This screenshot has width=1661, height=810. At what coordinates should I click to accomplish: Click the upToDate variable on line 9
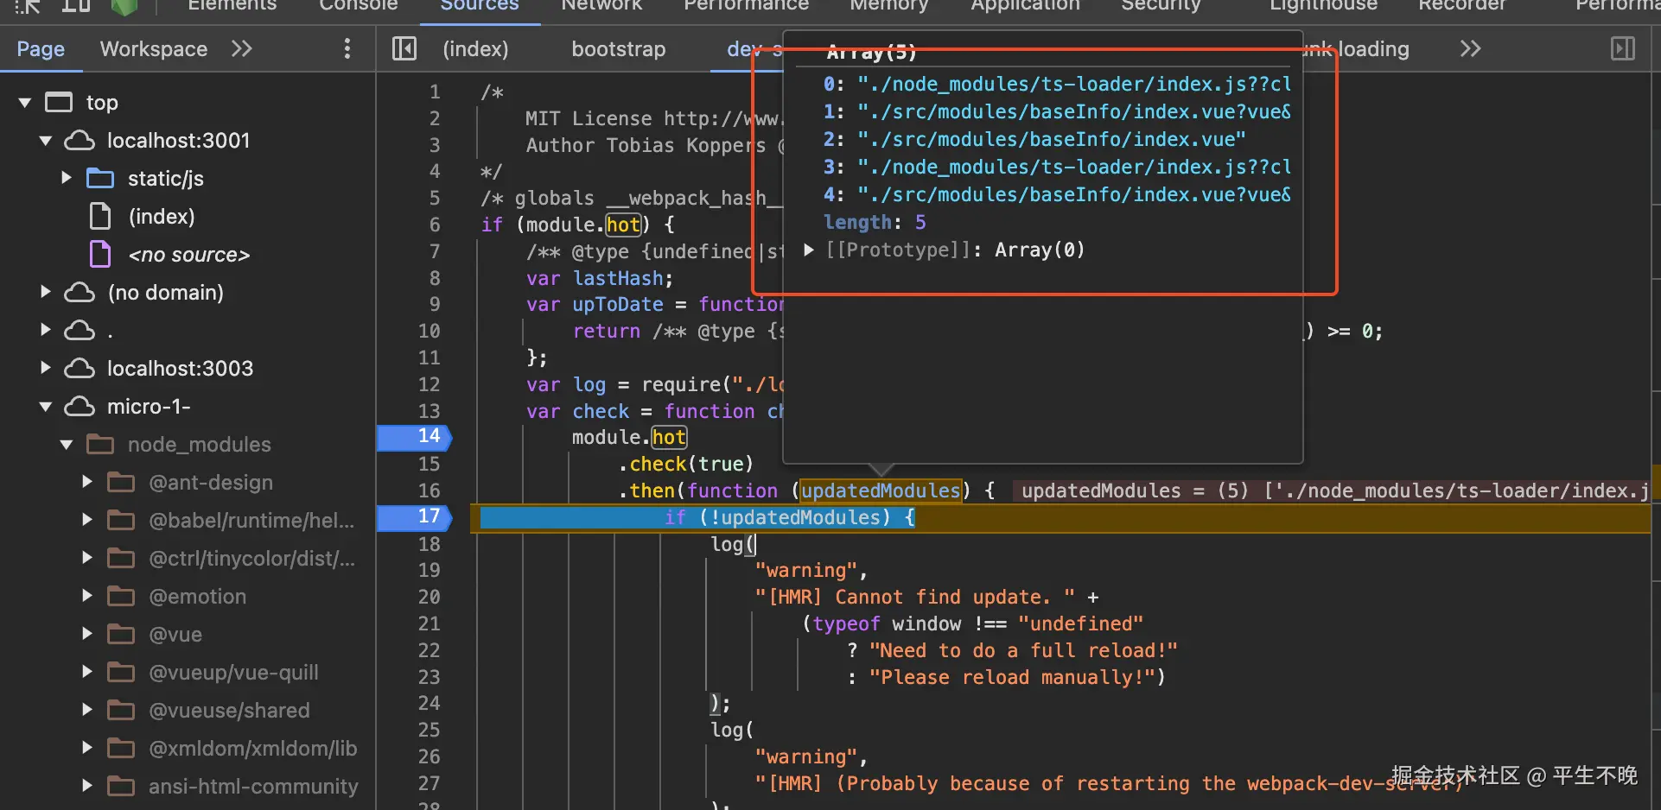click(618, 304)
